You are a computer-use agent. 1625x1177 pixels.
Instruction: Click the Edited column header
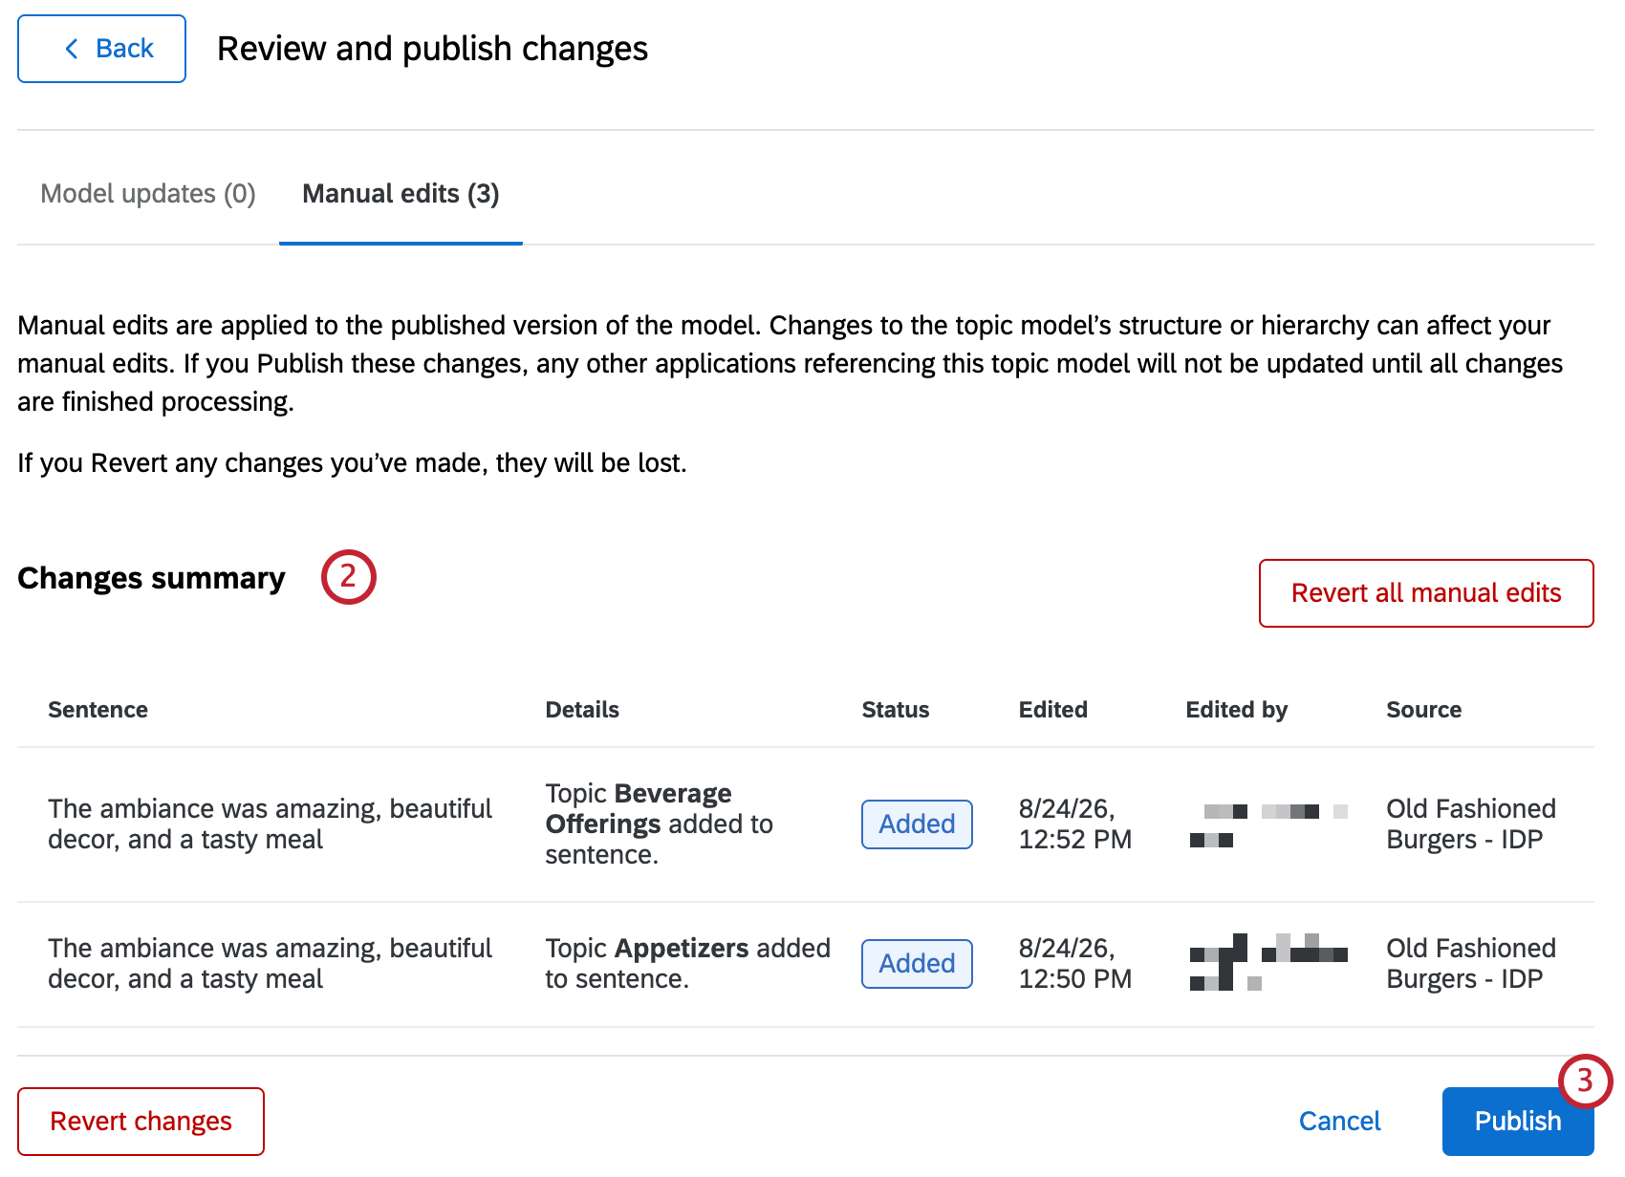[x=1053, y=710]
